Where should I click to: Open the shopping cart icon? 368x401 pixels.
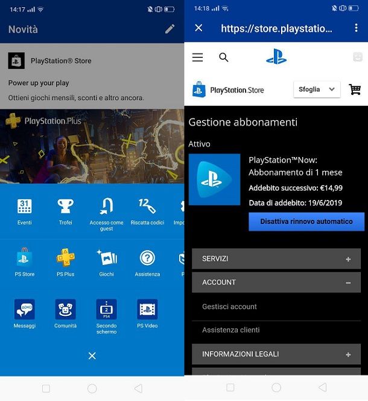click(355, 89)
